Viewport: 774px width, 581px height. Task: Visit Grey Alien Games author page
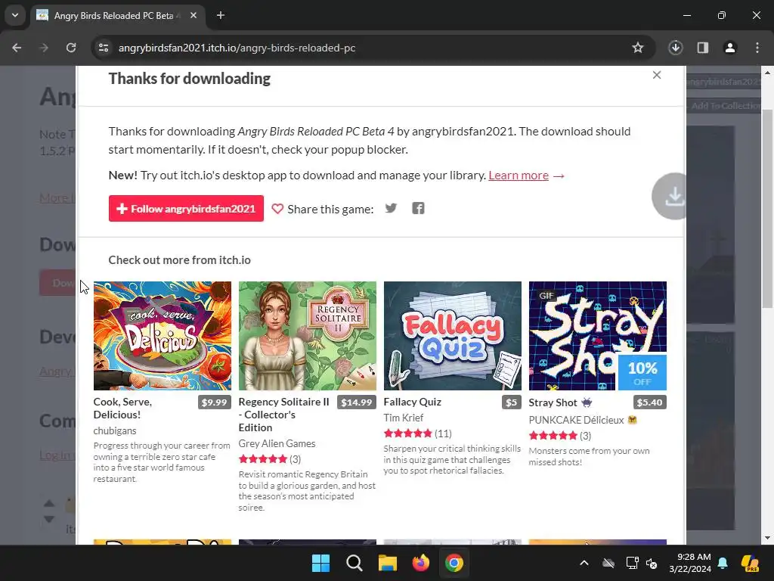[277, 443]
